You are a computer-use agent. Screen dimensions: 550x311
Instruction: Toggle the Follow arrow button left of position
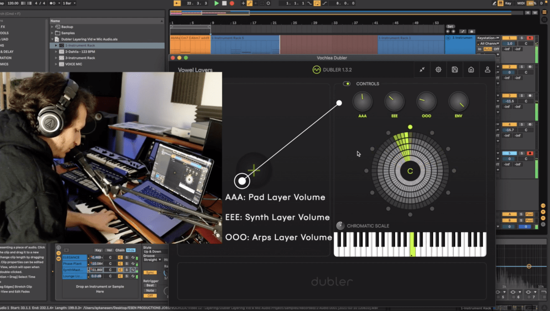point(177,3)
